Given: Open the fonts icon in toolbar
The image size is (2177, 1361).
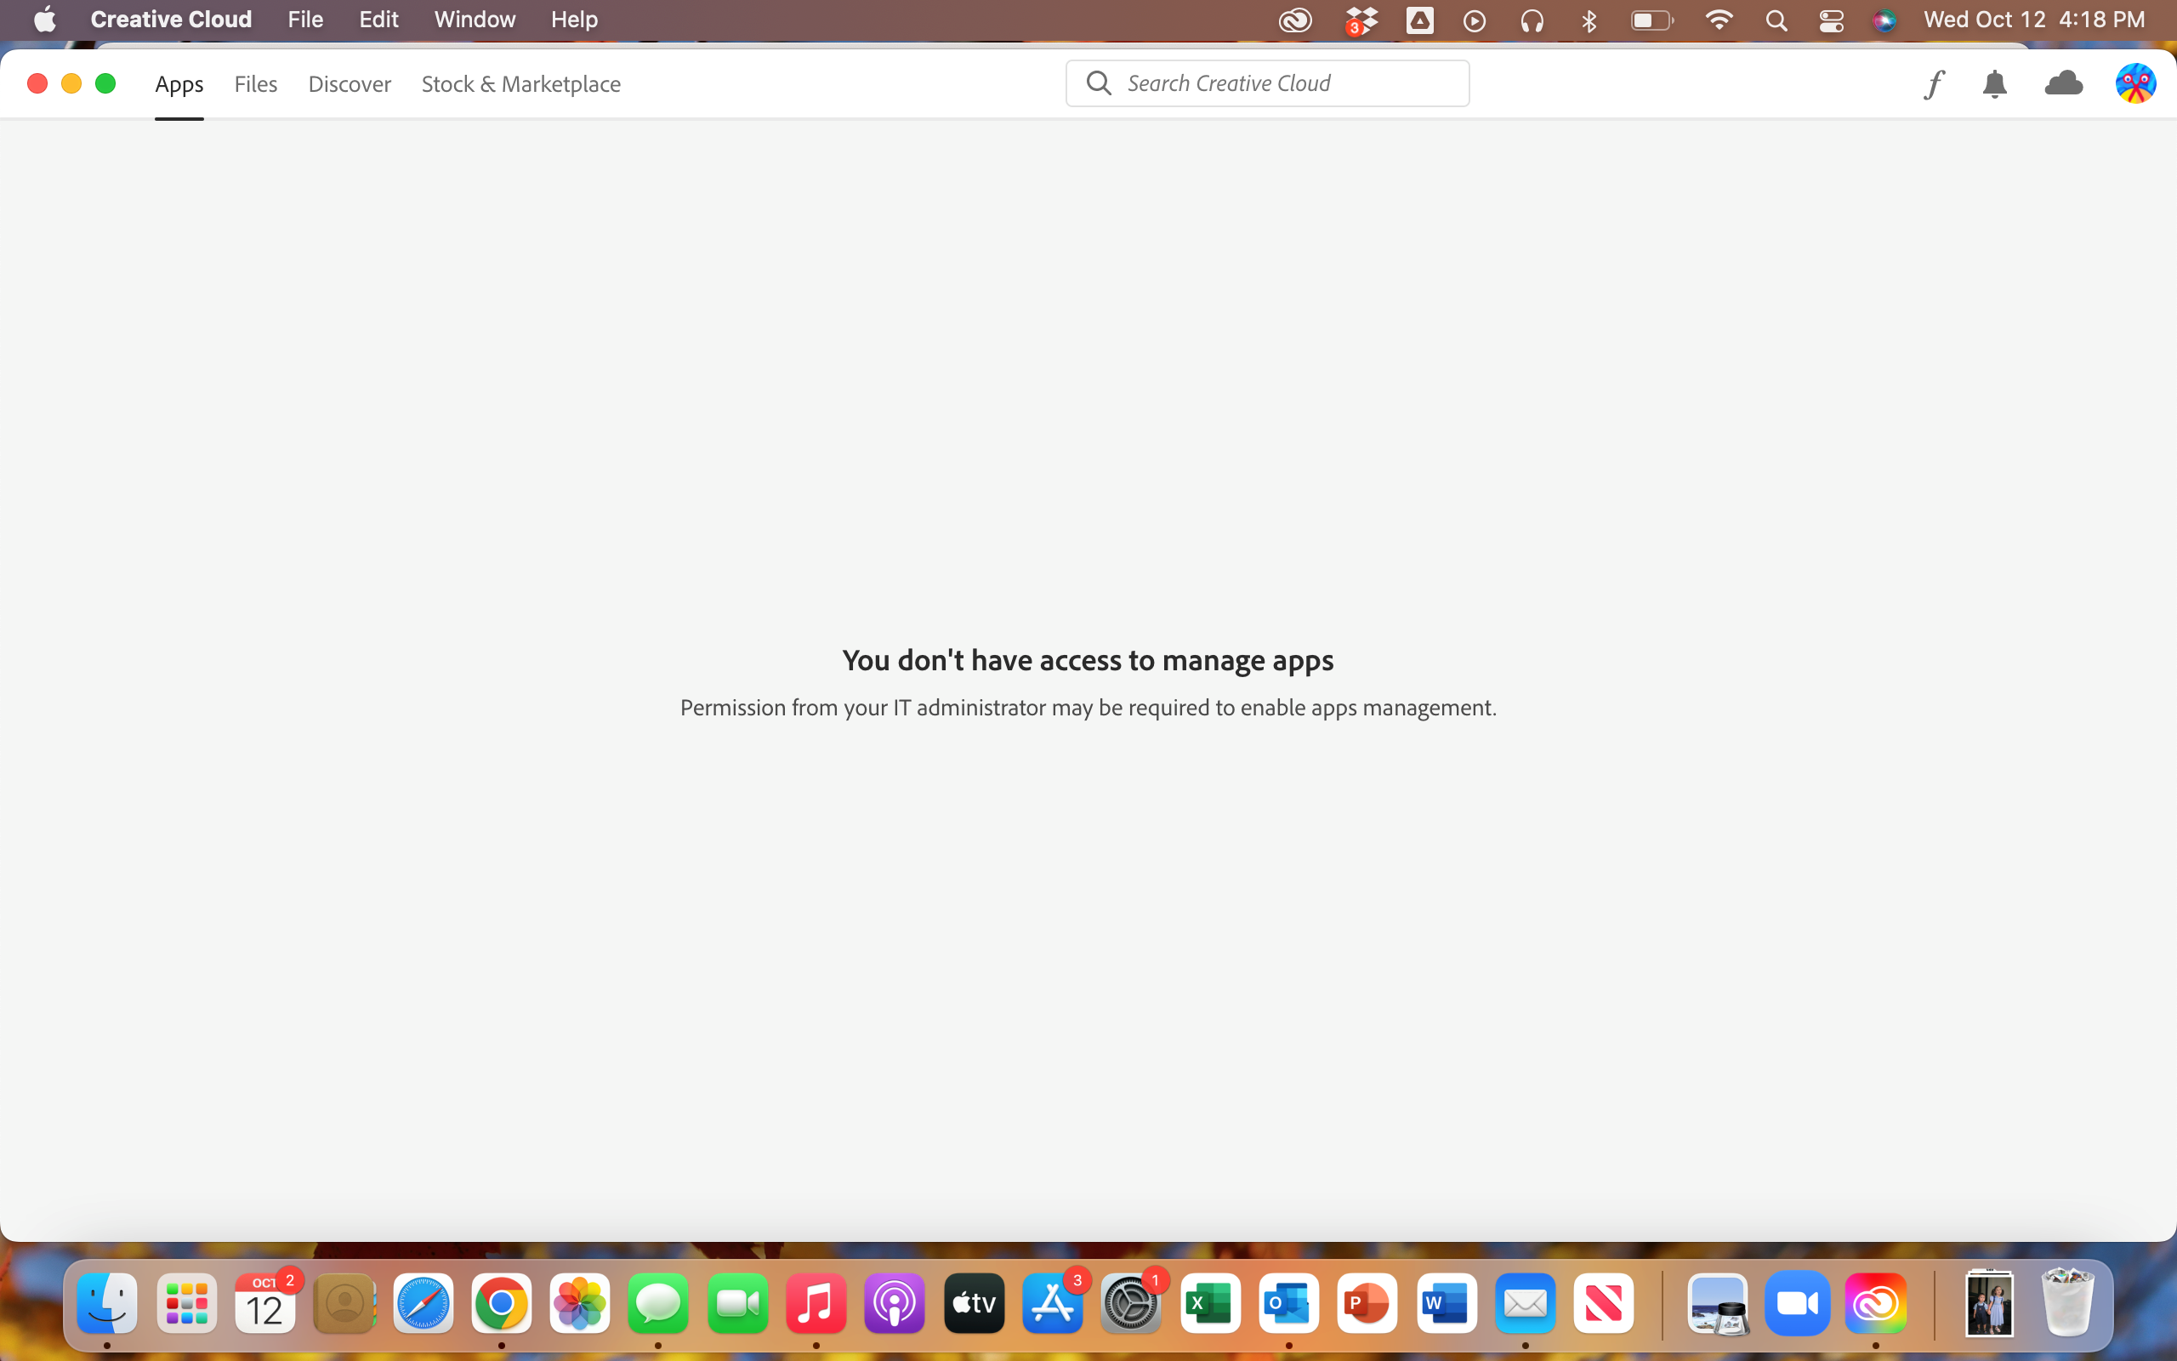Looking at the screenshot, I should click(1934, 83).
